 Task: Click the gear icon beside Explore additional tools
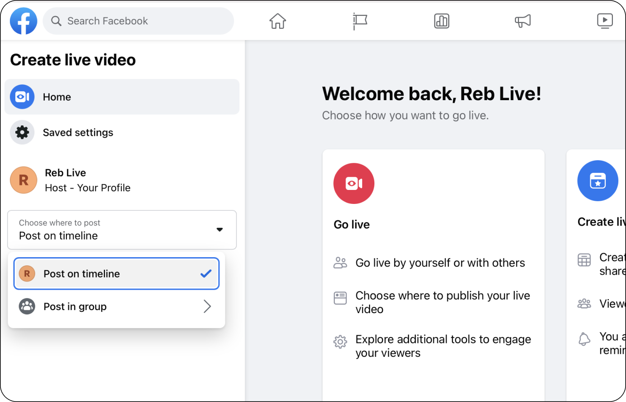pos(340,342)
